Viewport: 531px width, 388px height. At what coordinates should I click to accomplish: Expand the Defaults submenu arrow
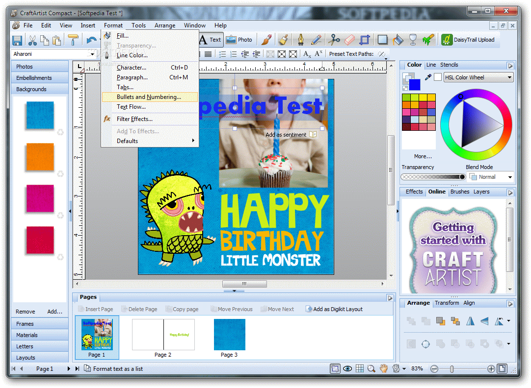(x=193, y=141)
